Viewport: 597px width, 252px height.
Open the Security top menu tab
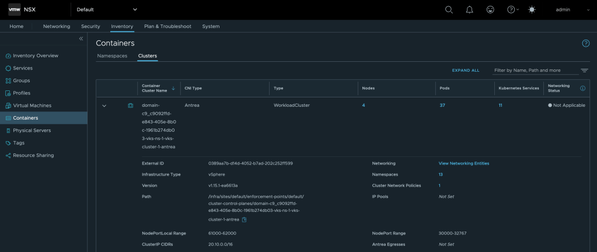coord(90,26)
